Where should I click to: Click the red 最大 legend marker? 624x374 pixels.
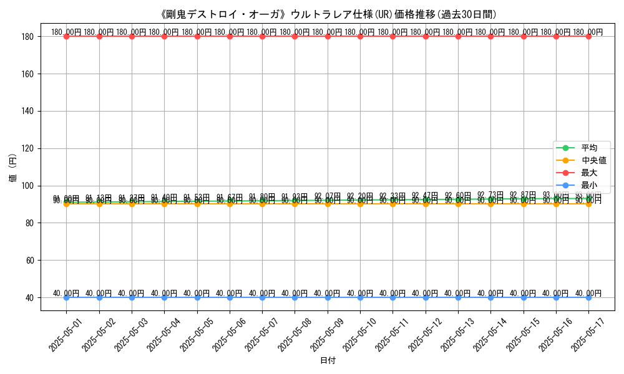click(565, 173)
